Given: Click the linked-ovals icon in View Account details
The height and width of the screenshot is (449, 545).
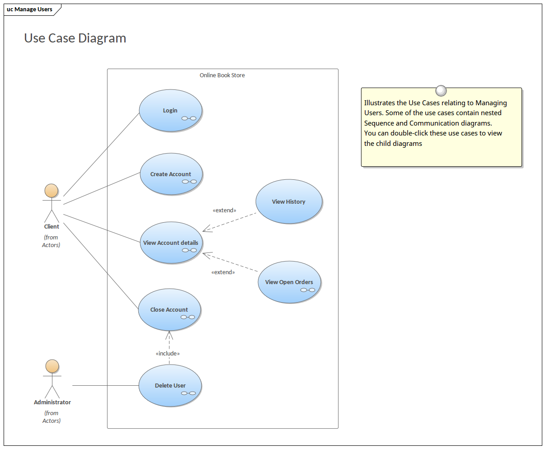Looking at the screenshot, I should coord(189,250).
